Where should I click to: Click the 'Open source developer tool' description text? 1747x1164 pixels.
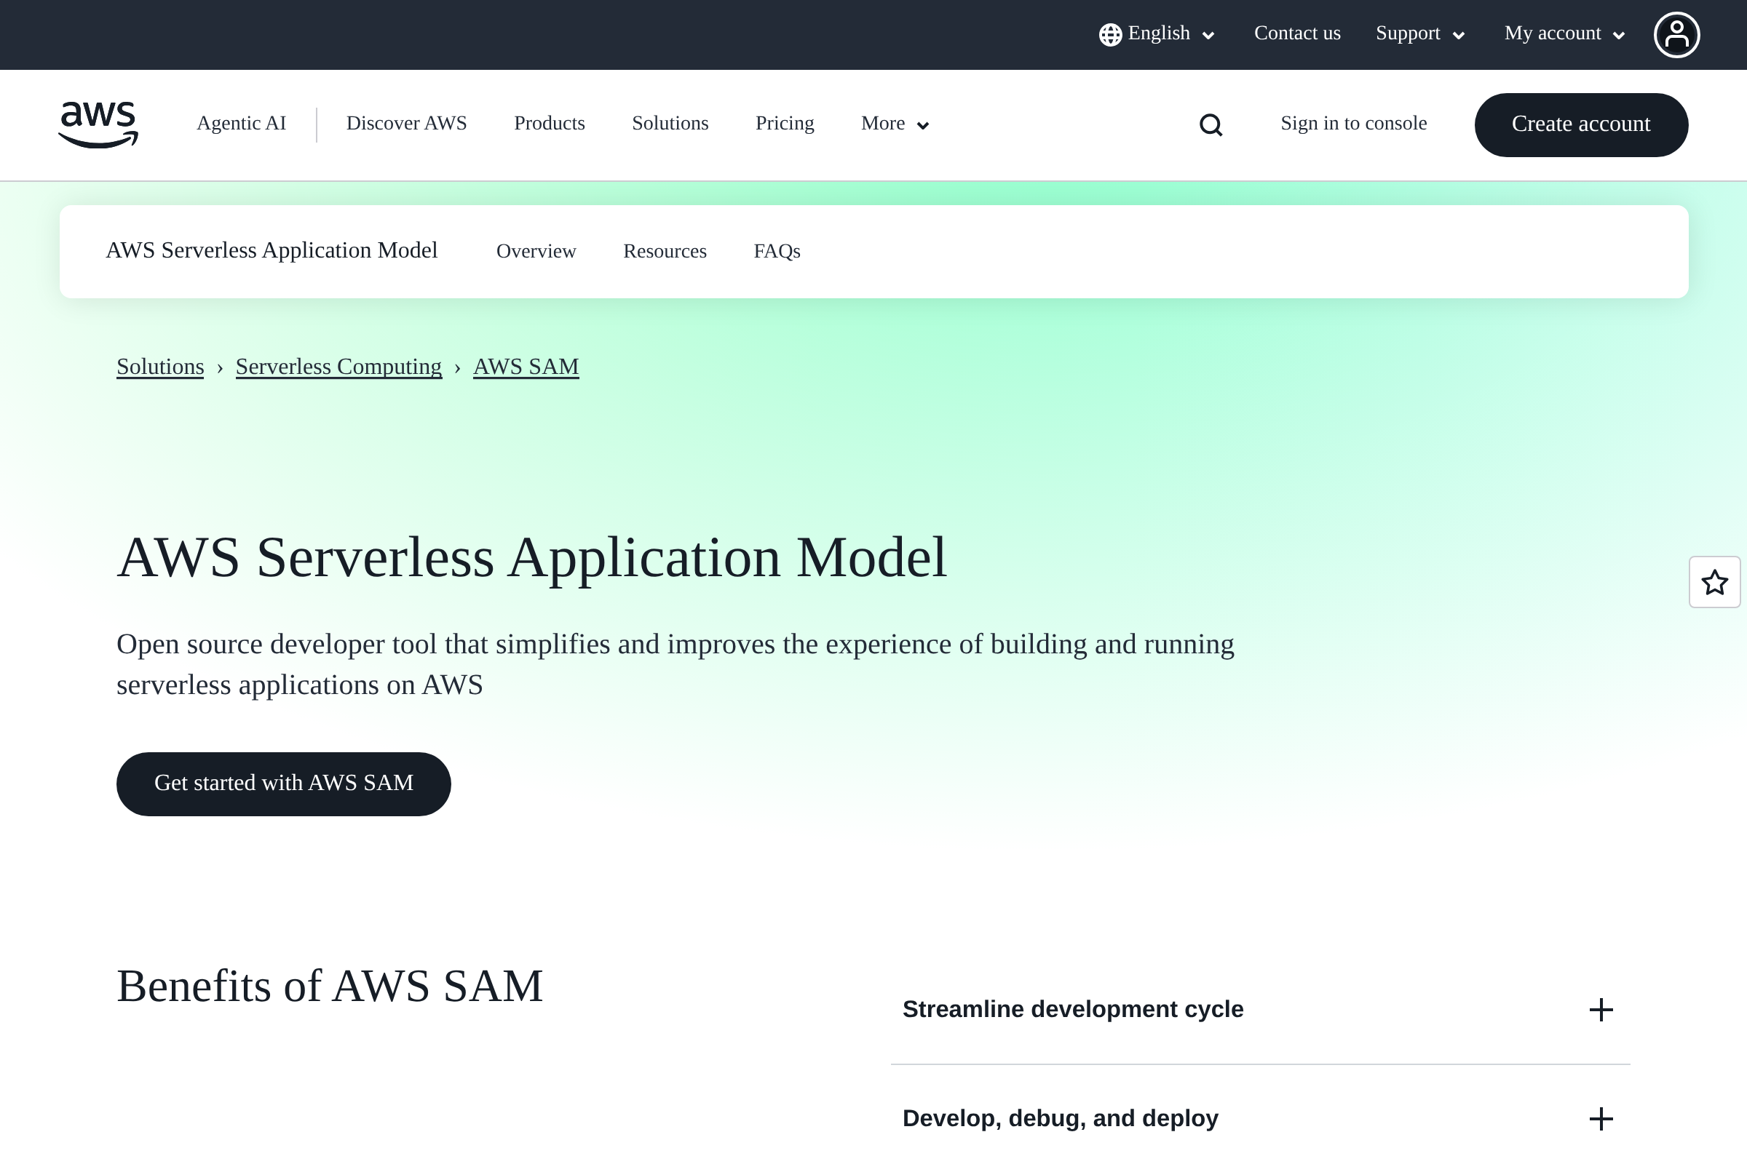click(x=676, y=664)
